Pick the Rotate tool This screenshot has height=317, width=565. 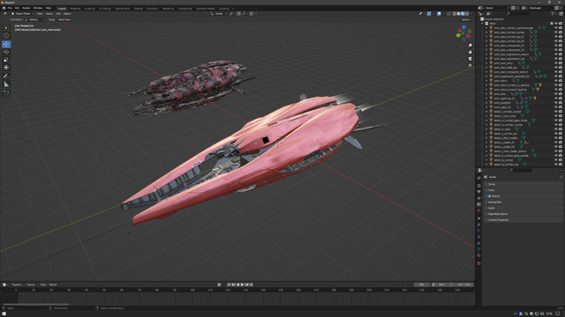(6, 52)
